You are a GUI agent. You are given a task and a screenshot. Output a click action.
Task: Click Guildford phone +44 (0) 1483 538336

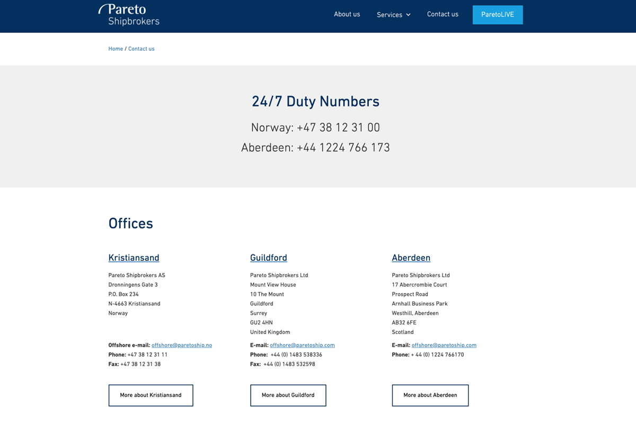coord(296,355)
